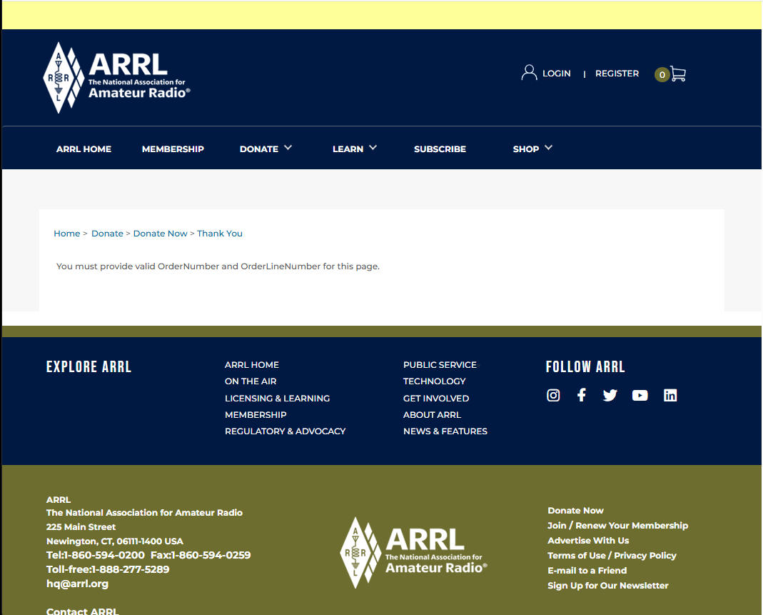This screenshot has width=763, height=615.
Task: Open the MEMBERSHIP navigation item
Action: (173, 149)
